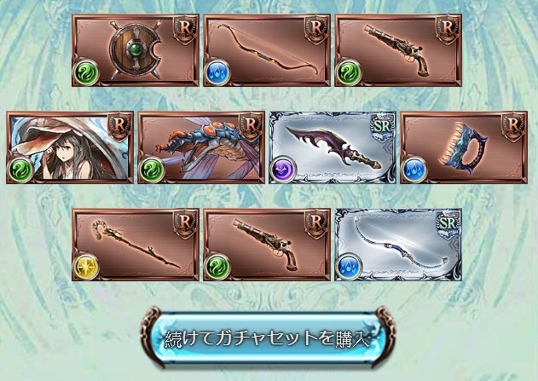Viewport: 538px width, 381px height.
Task: Open the SR silver-blue bow card
Action: pos(398,245)
